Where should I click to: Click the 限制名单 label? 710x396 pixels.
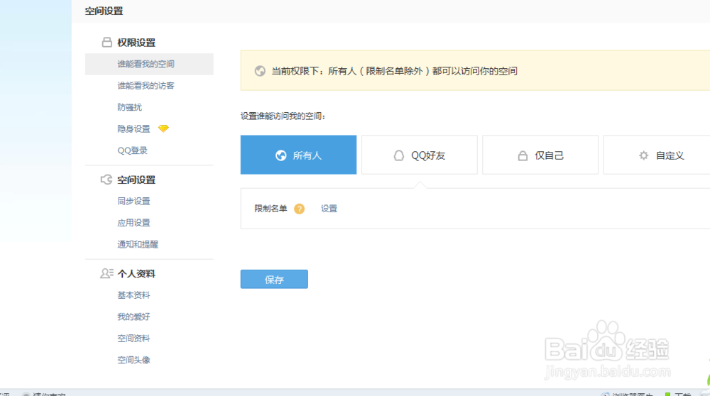coord(271,209)
